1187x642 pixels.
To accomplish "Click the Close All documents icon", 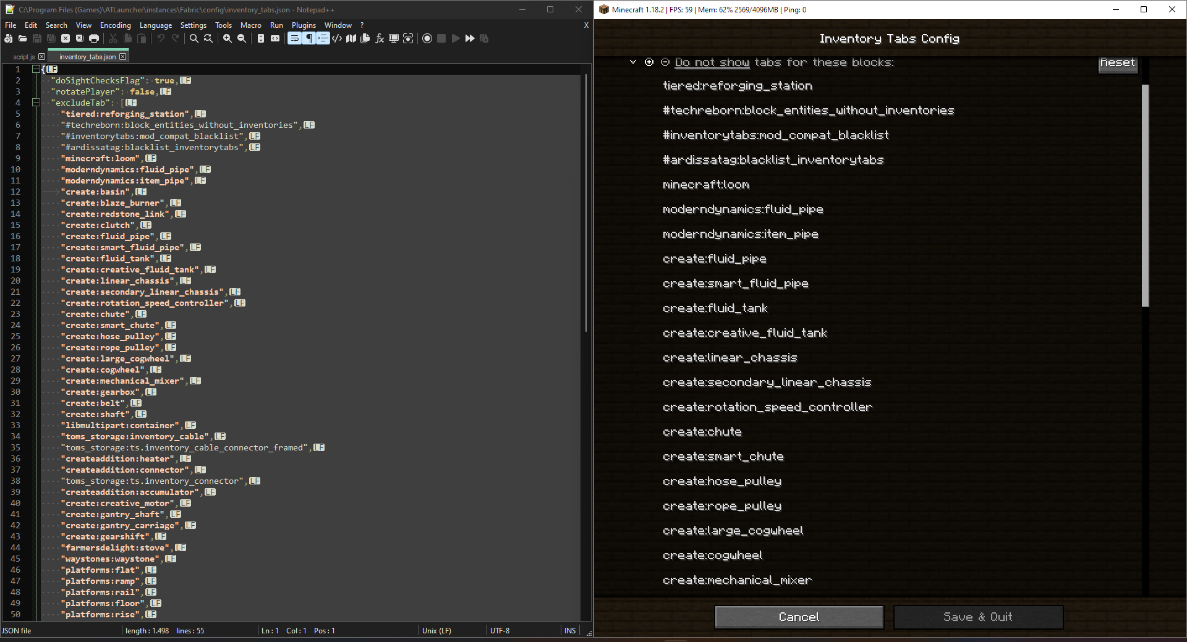I will 80,38.
